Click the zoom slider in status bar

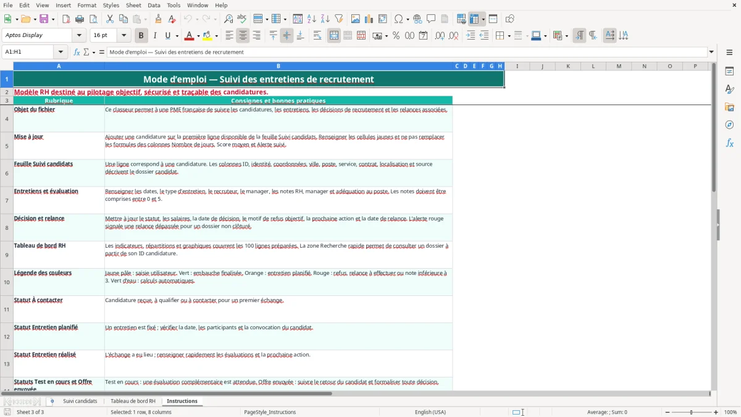[692, 412]
